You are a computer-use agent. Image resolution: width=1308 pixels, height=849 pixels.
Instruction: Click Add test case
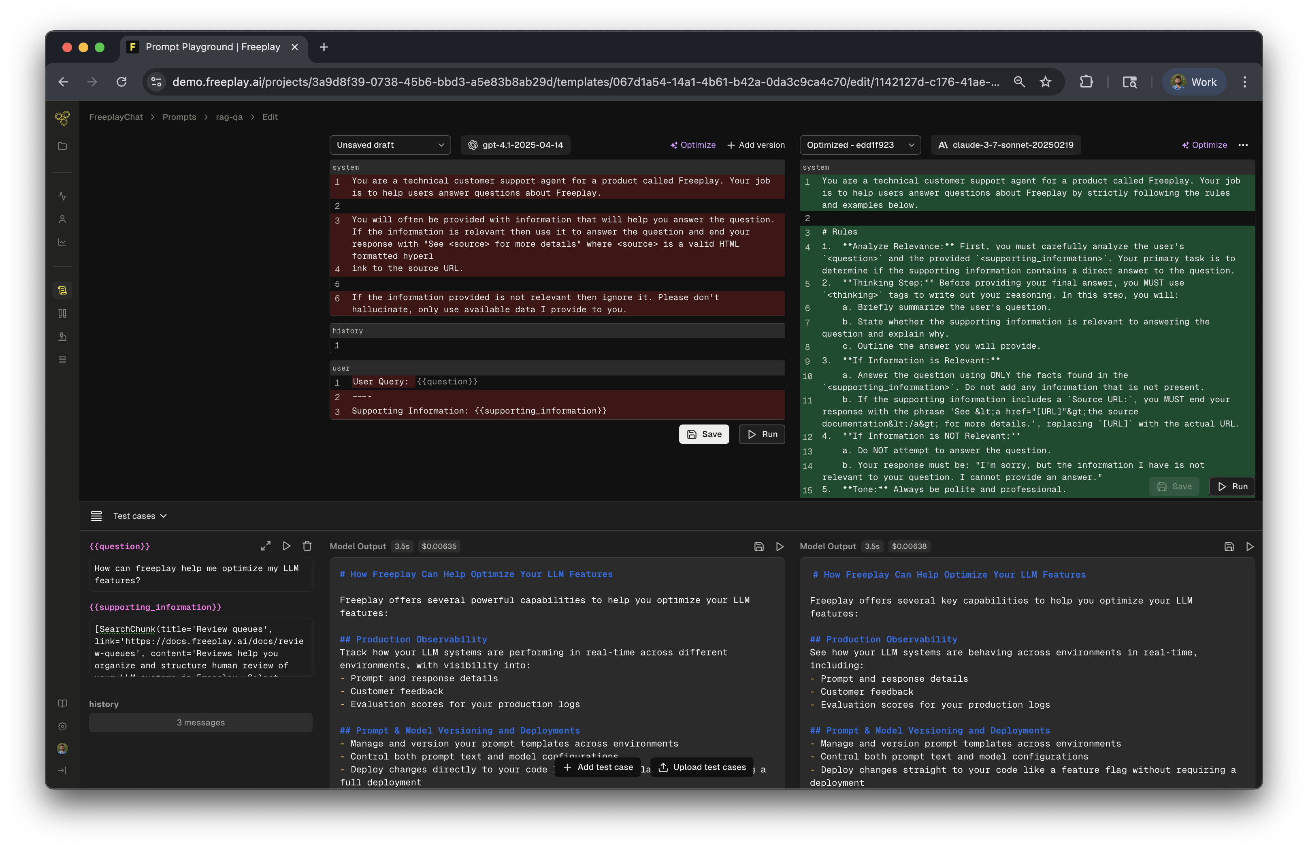pyautogui.click(x=598, y=768)
